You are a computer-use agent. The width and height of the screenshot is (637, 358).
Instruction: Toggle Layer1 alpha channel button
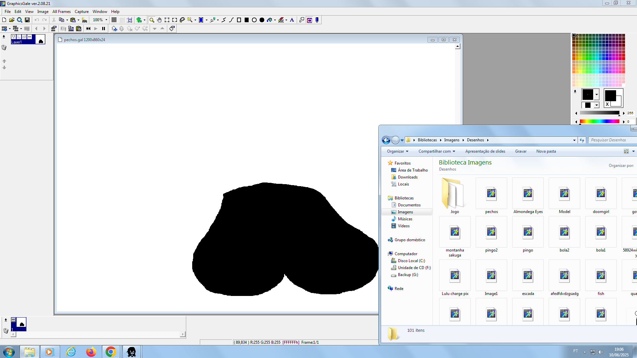click(24, 37)
